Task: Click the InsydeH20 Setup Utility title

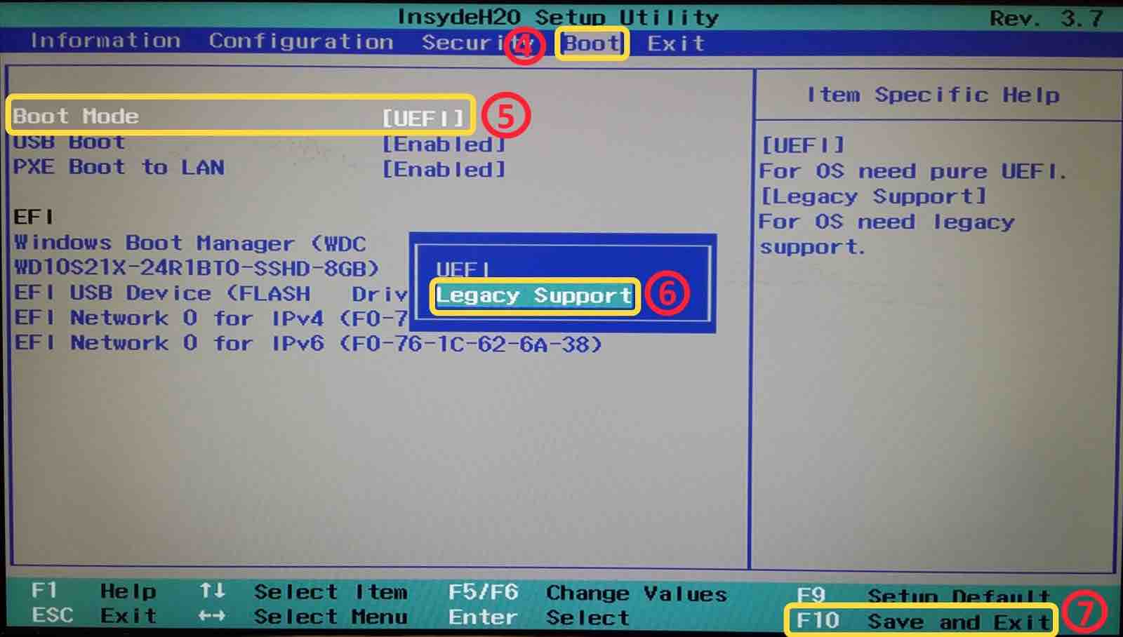Action: pos(558,17)
